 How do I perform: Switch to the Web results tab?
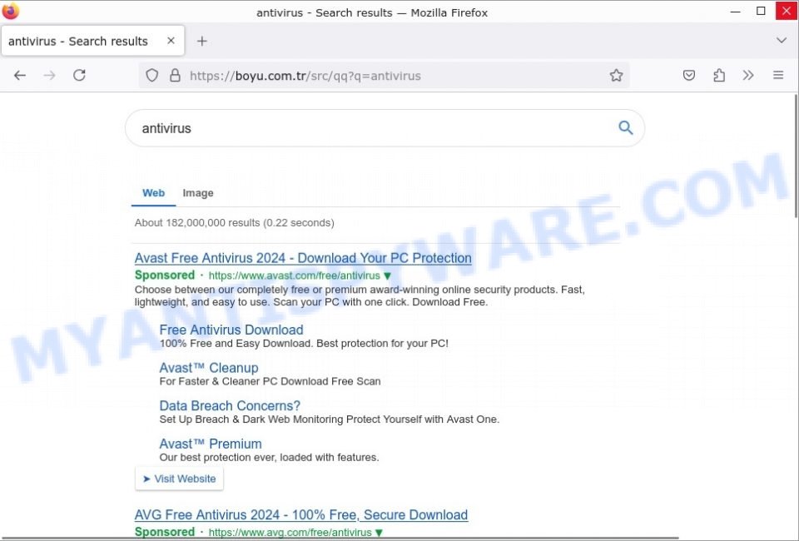[153, 193]
